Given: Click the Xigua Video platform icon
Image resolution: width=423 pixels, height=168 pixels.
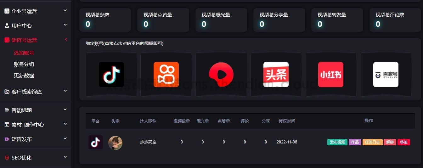Looking at the screenshot, I should tap(221, 75).
